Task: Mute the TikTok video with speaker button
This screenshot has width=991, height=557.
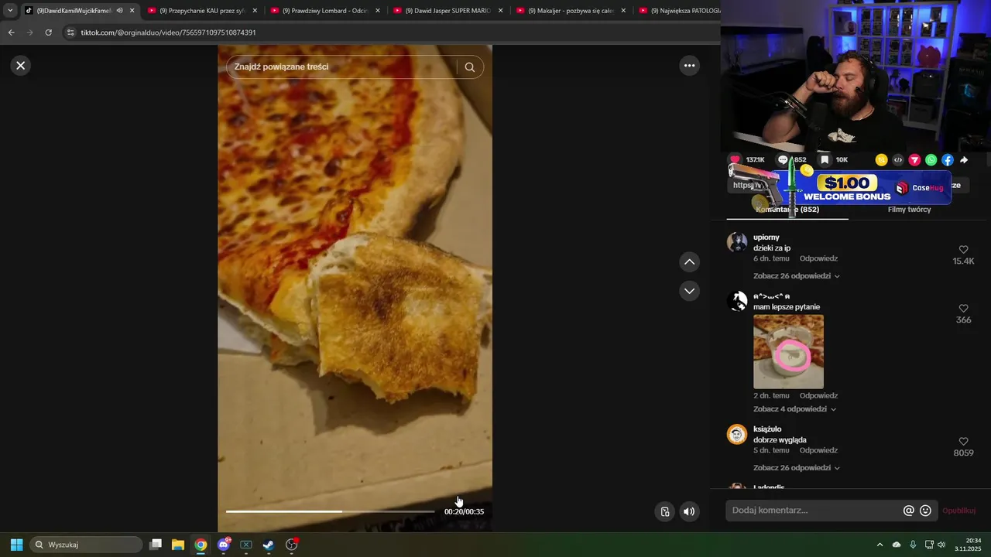Action: 689,511
